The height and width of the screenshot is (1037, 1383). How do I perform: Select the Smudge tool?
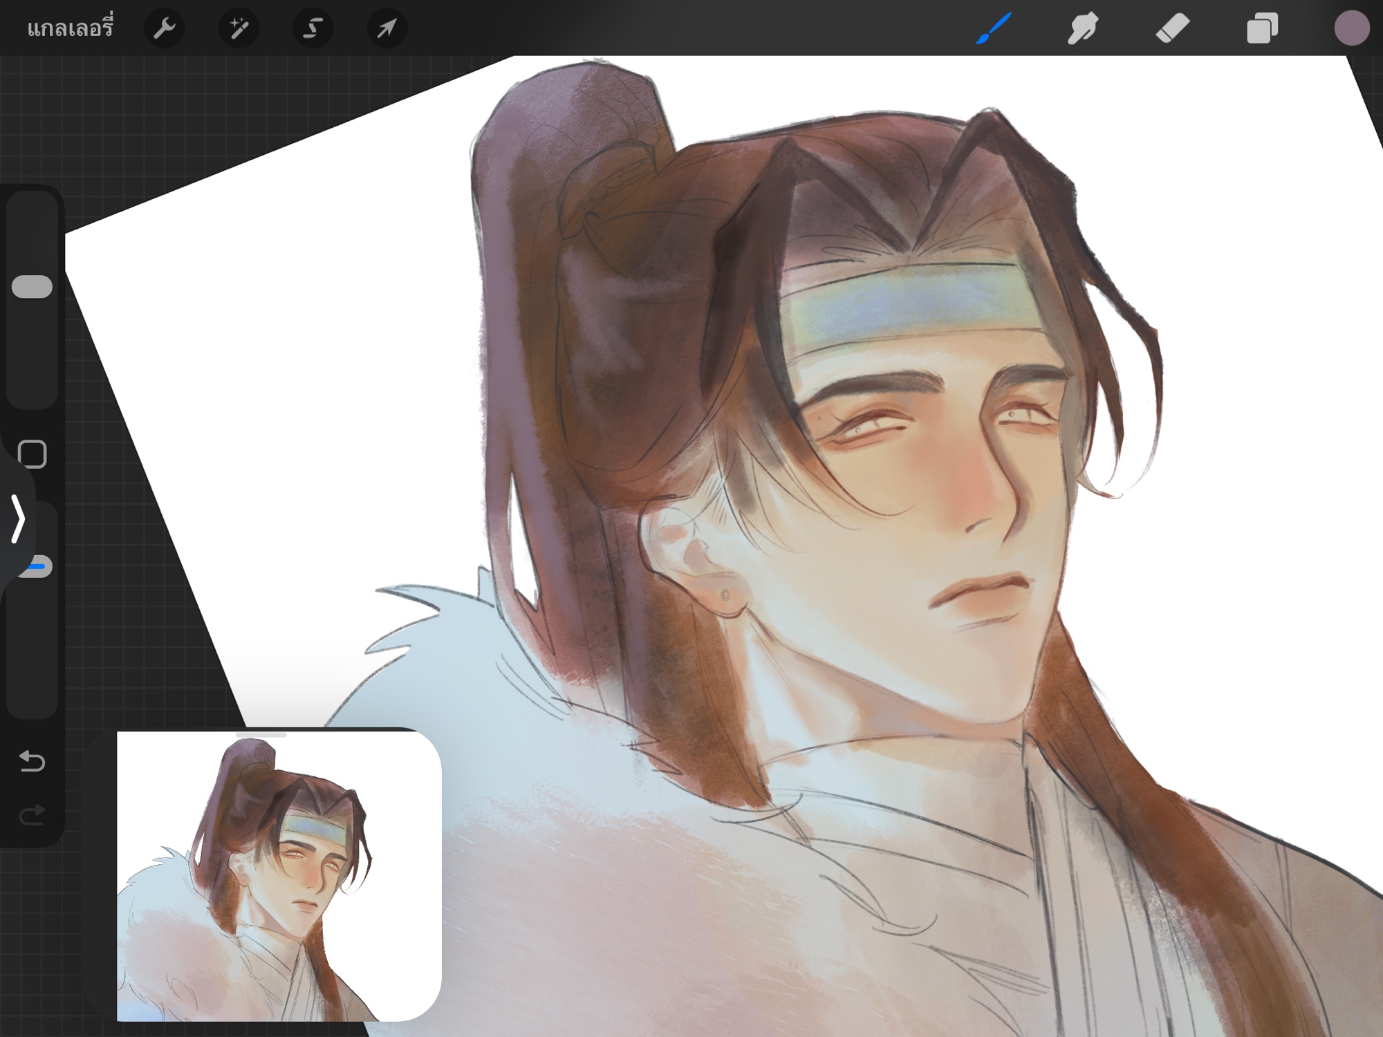[1083, 28]
